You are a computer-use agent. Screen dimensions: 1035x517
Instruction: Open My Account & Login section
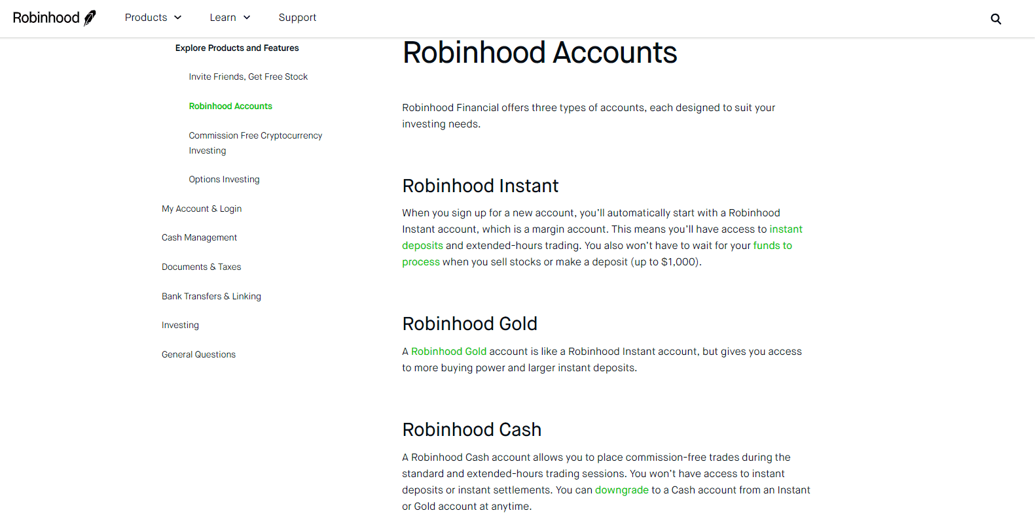pyautogui.click(x=202, y=208)
